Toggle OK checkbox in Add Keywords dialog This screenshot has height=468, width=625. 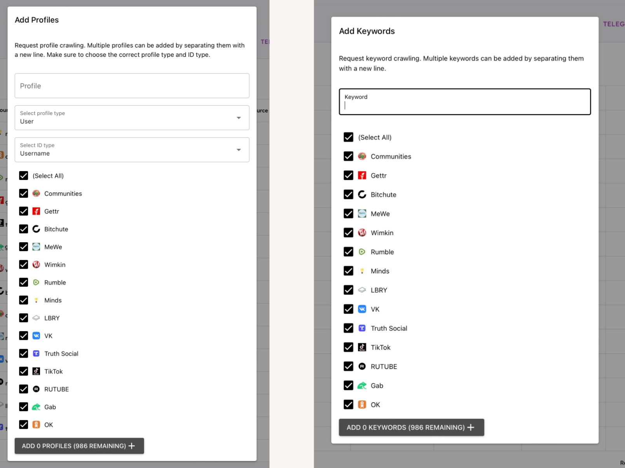pos(349,405)
